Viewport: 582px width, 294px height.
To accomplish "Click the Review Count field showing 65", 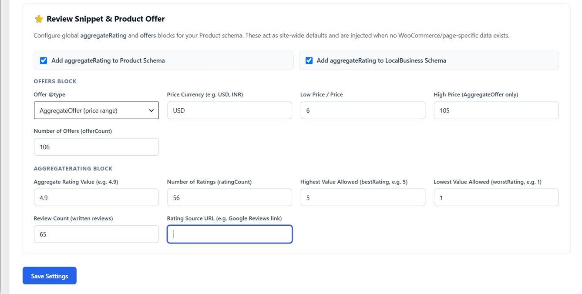I will [x=96, y=234].
